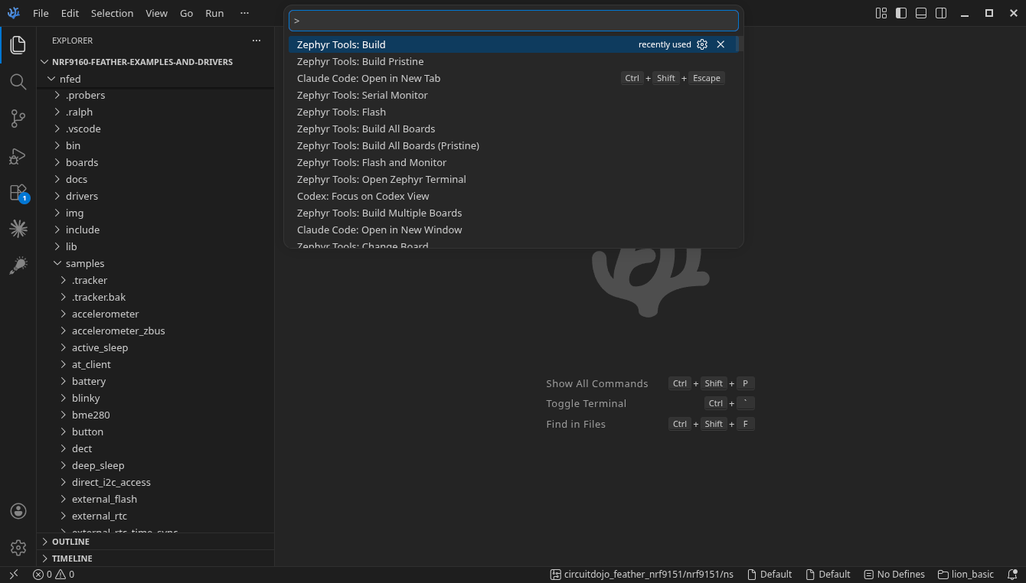Open the Search view in the sidebar

coord(18,81)
